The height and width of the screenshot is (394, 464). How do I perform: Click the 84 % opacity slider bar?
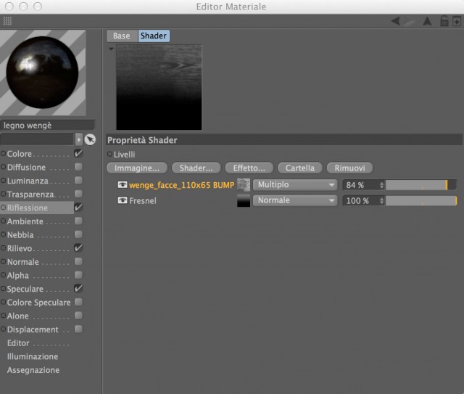click(x=420, y=185)
